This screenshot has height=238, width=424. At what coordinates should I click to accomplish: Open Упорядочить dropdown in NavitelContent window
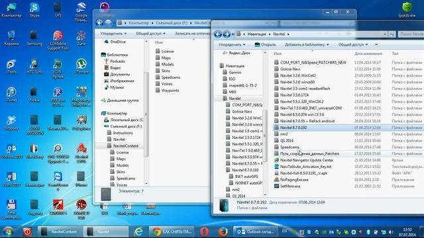[113, 34]
